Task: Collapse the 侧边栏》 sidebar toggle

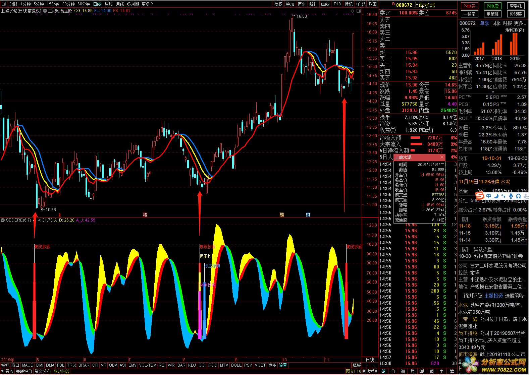Action: (370, 371)
